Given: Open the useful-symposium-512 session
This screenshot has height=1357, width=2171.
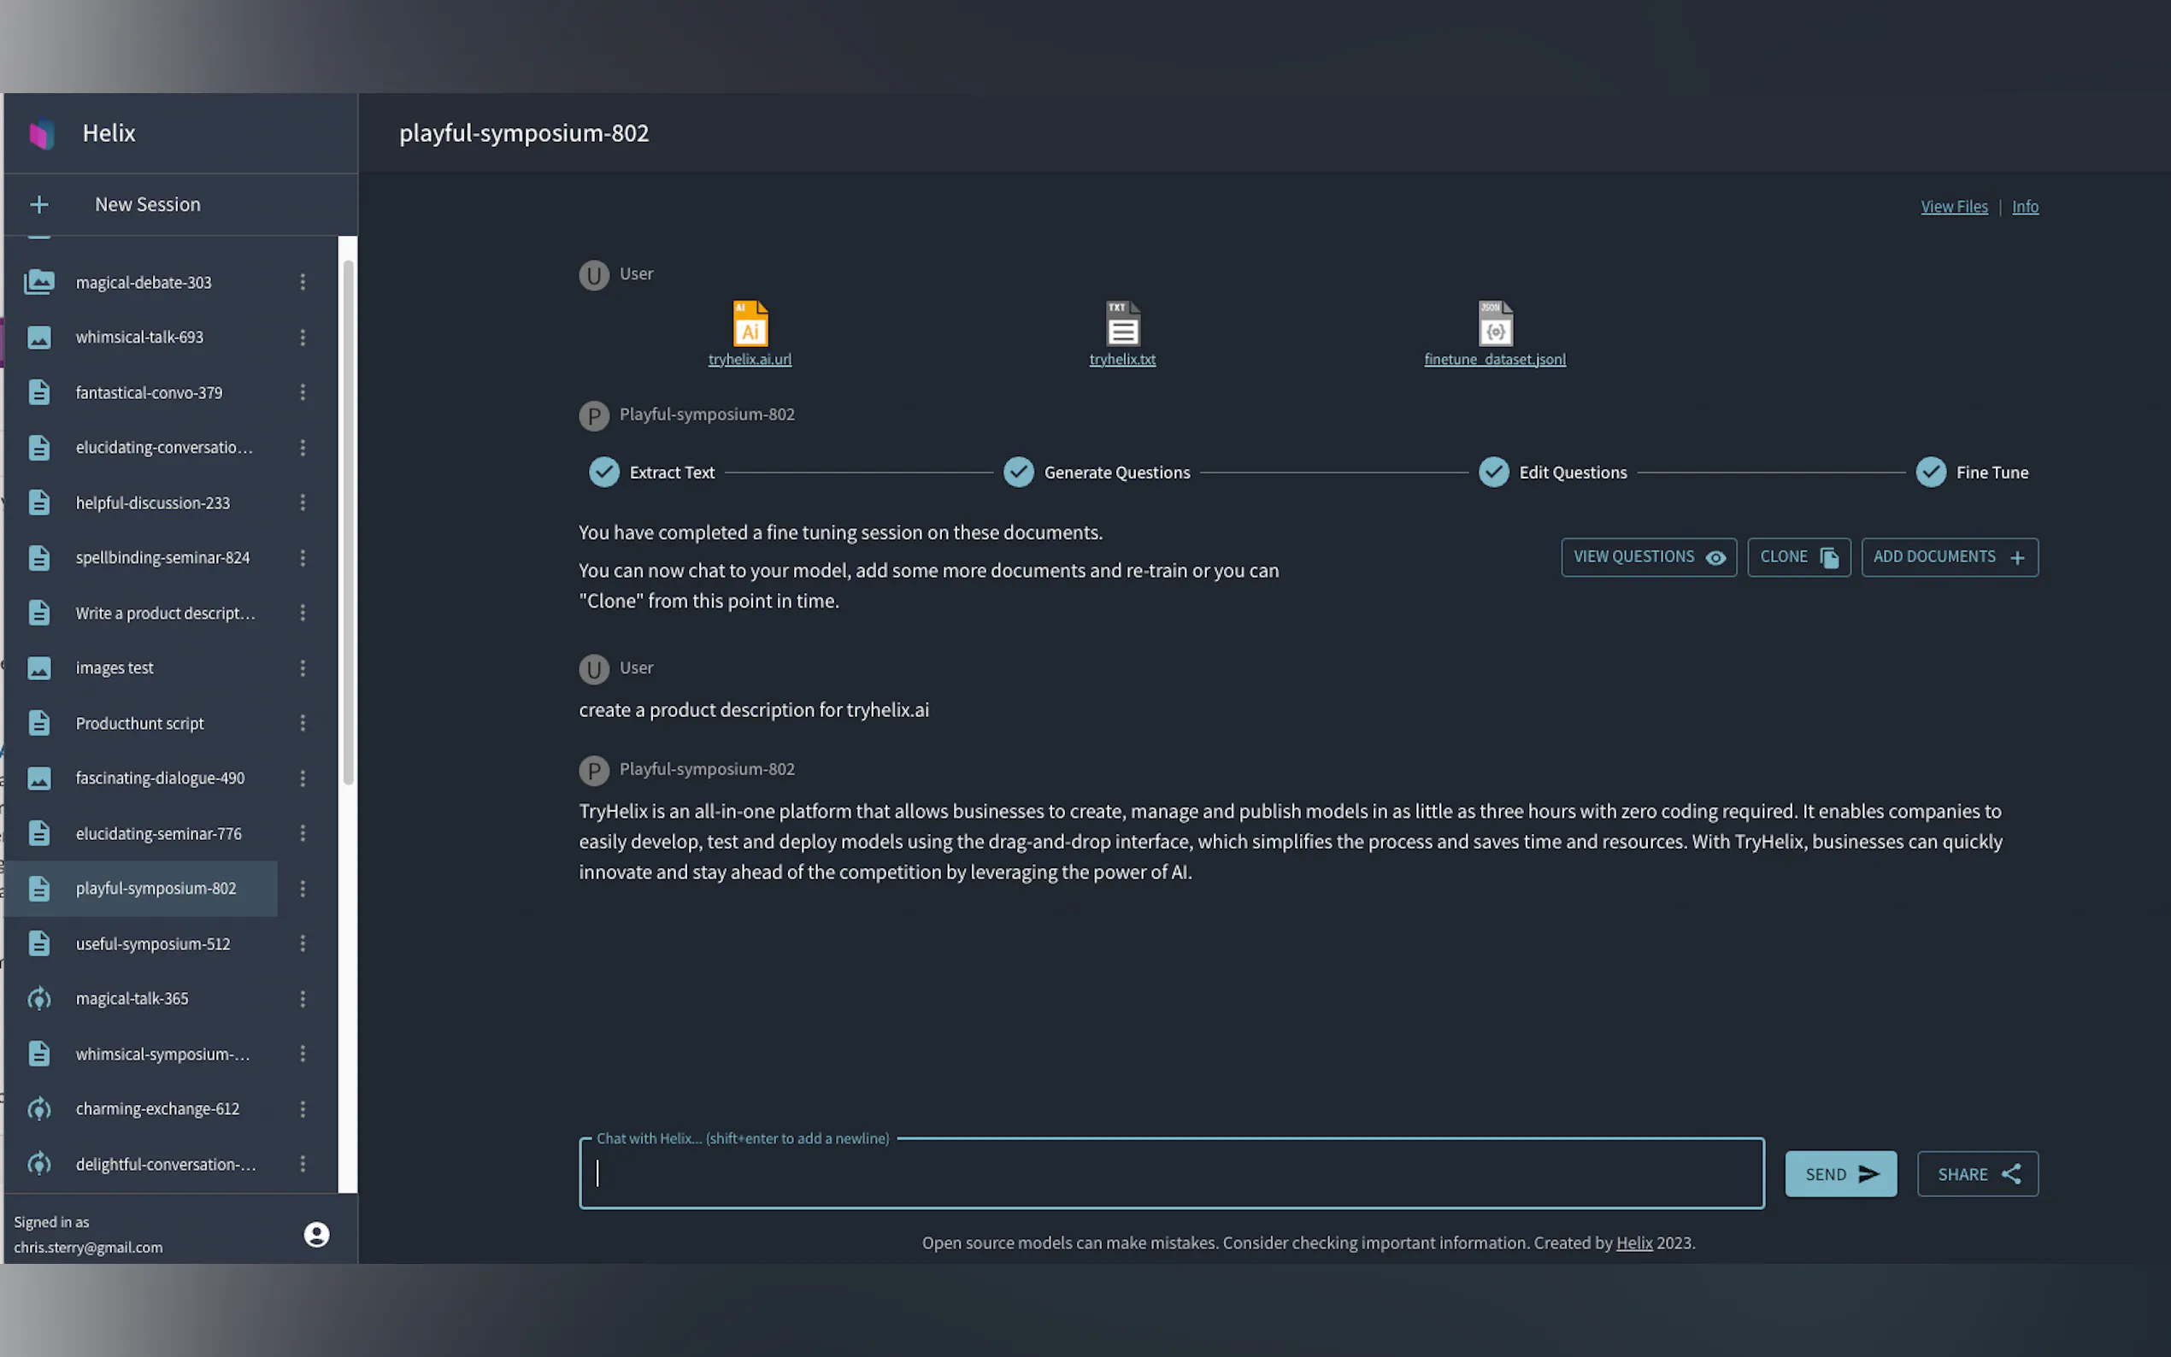Looking at the screenshot, I should click(x=153, y=943).
